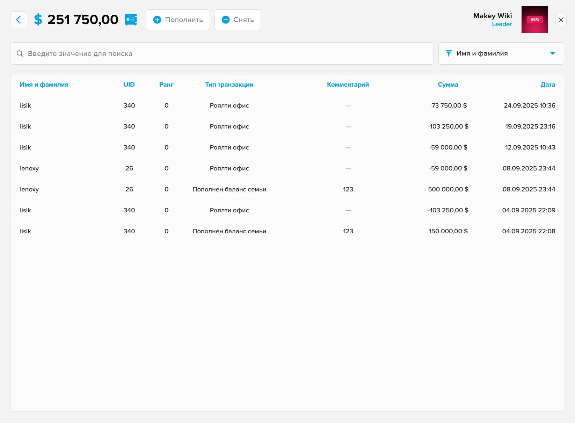This screenshot has height=423, width=575.
Task: Click the search input field
Action: [x=224, y=53]
